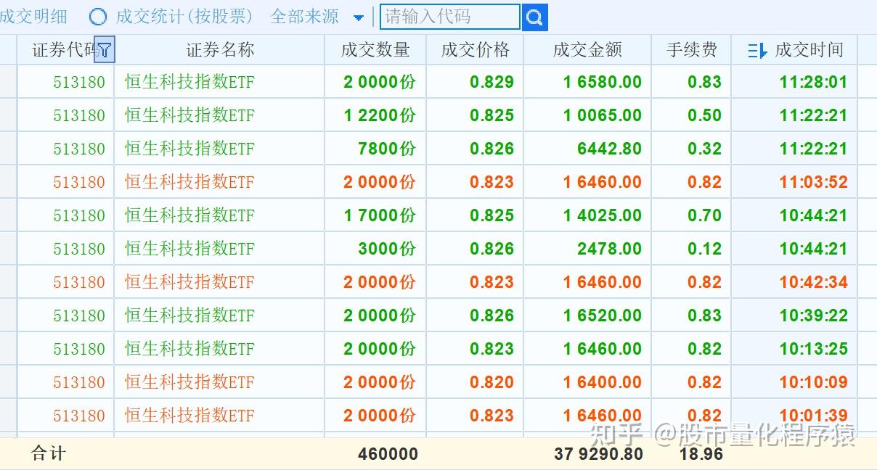Viewport: 877px width, 470px height.
Task: Focus the 请输入代码 input field
Action: (x=449, y=17)
